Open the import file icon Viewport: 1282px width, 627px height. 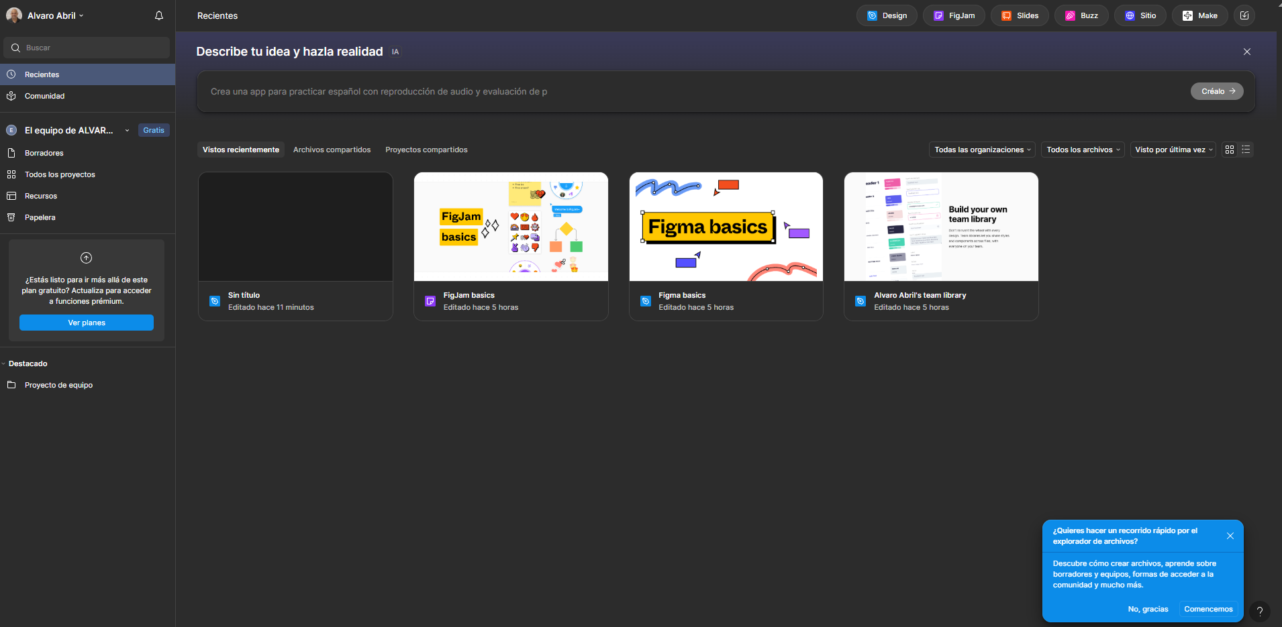pyautogui.click(x=1244, y=15)
